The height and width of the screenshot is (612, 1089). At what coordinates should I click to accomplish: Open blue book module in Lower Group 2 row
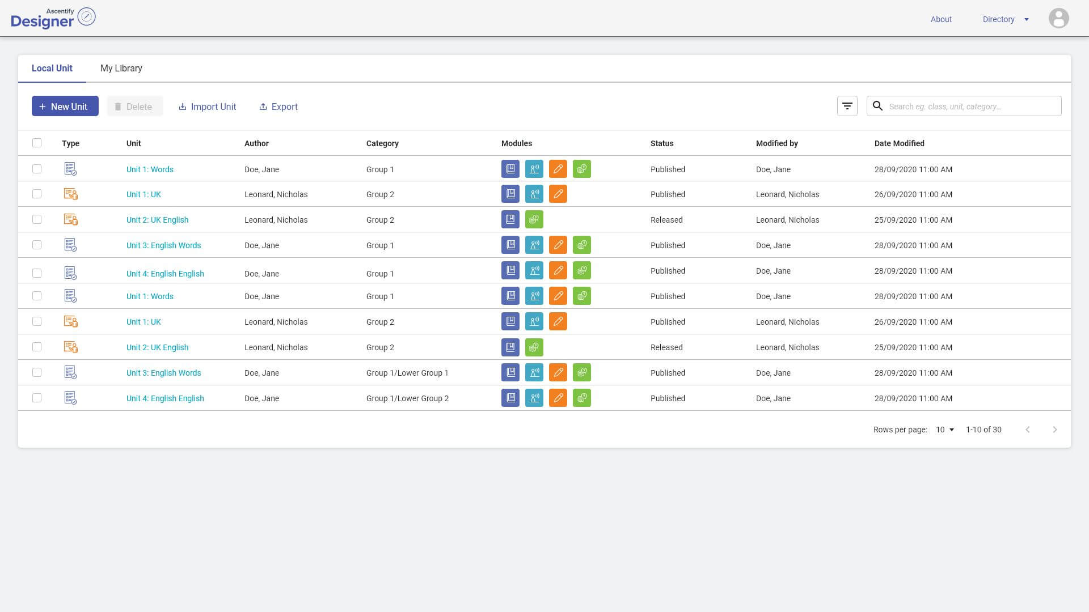(x=510, y=398)
